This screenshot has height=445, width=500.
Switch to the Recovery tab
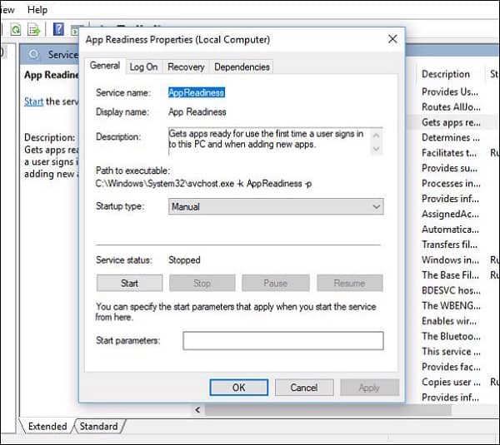point(186,67)
